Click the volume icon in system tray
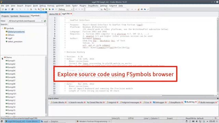The width and height of the screenshot is (219, 123). coord(197,122)
